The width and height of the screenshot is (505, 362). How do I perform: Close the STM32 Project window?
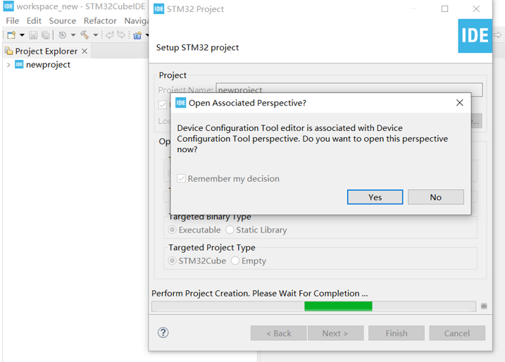tap(476, 8)
